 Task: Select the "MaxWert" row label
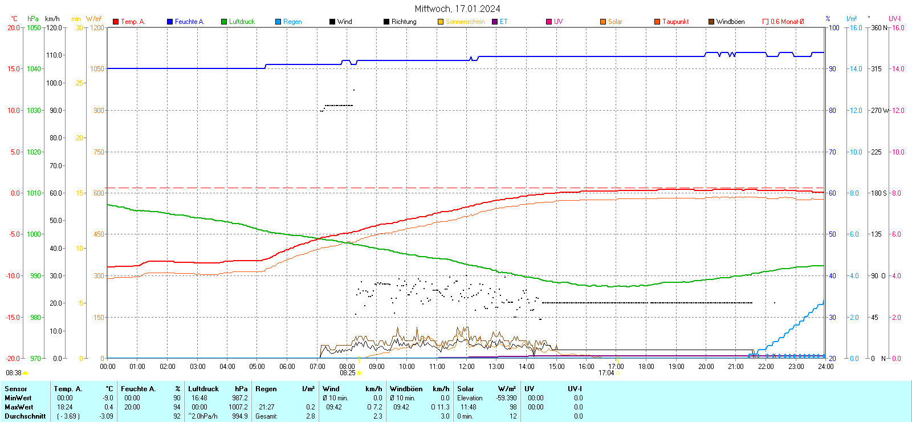[x=19, y=407]
